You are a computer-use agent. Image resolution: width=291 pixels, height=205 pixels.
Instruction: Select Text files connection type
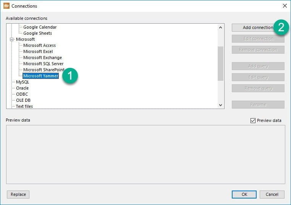point(24,106)
